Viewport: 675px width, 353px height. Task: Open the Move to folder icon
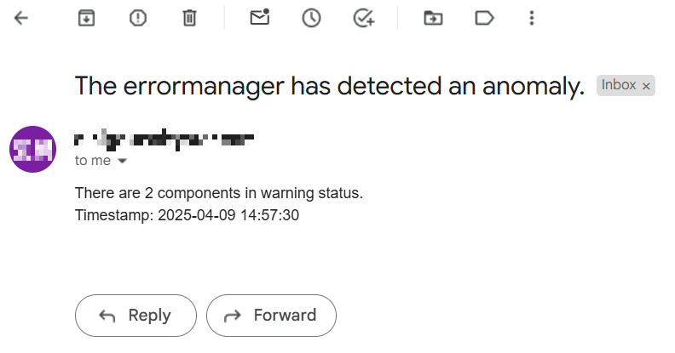pyautogui.click(x=433, y=18)
